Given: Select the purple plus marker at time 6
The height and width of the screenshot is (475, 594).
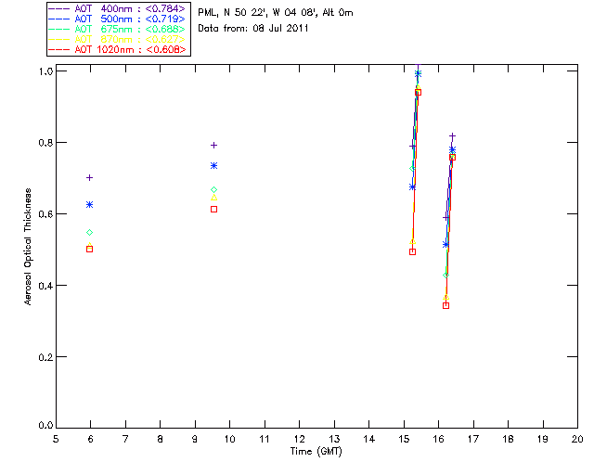Looking at the screenshot, I should pos(89,177).
